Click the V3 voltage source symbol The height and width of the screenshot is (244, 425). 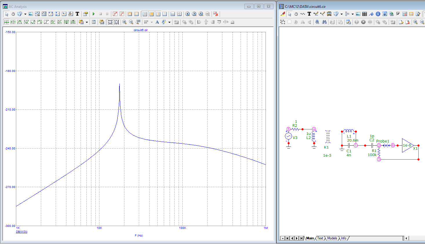pos(288,136)
